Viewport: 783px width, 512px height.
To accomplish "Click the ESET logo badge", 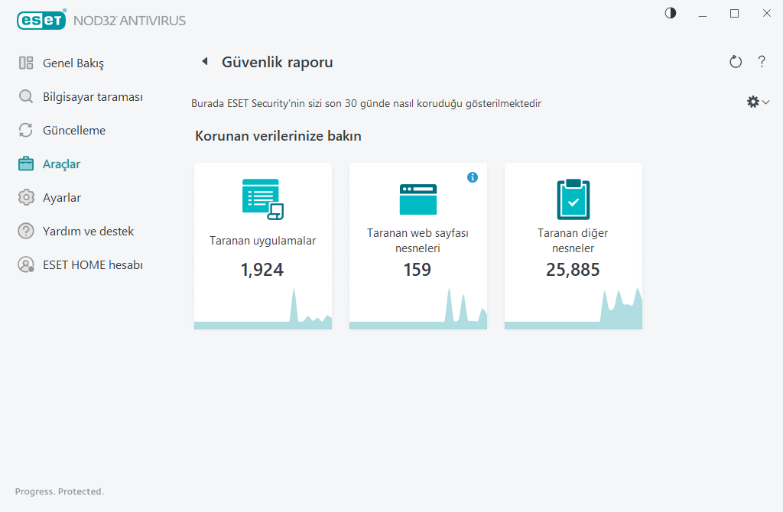I will tap(41, 20).
